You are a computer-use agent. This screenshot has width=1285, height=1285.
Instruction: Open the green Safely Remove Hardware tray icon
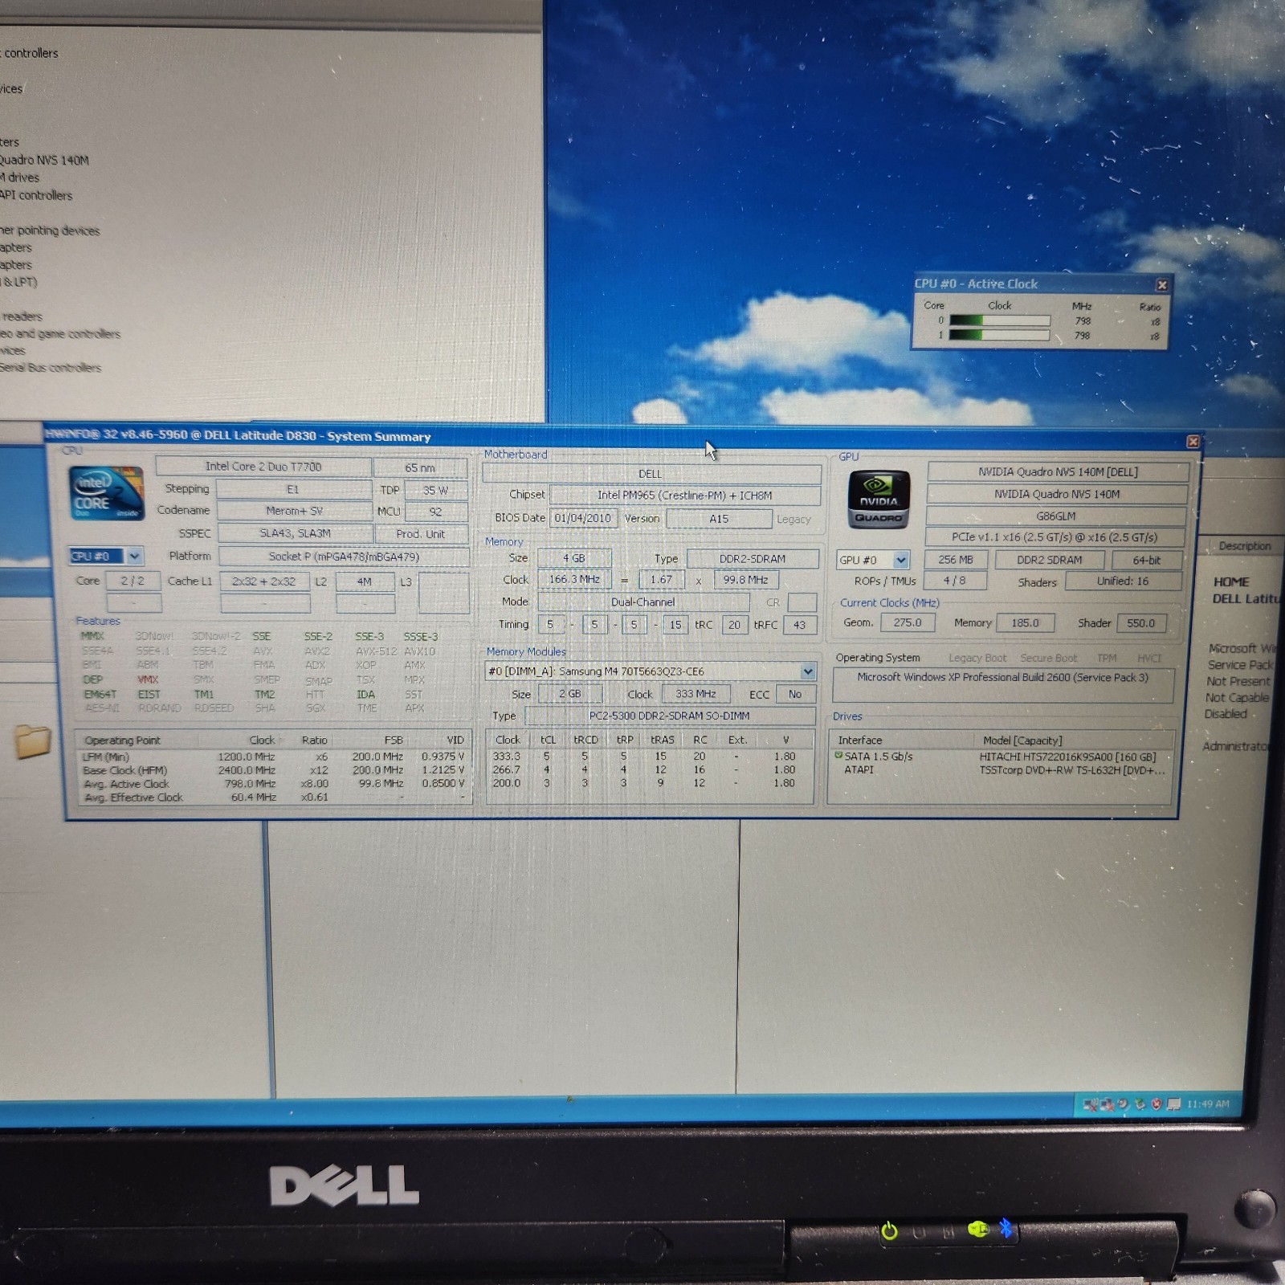[x=1140, y=1104]
